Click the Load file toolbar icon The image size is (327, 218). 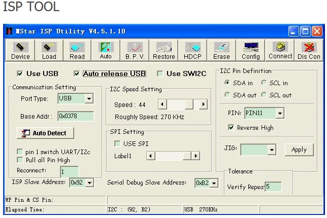[x=49, y=50]
